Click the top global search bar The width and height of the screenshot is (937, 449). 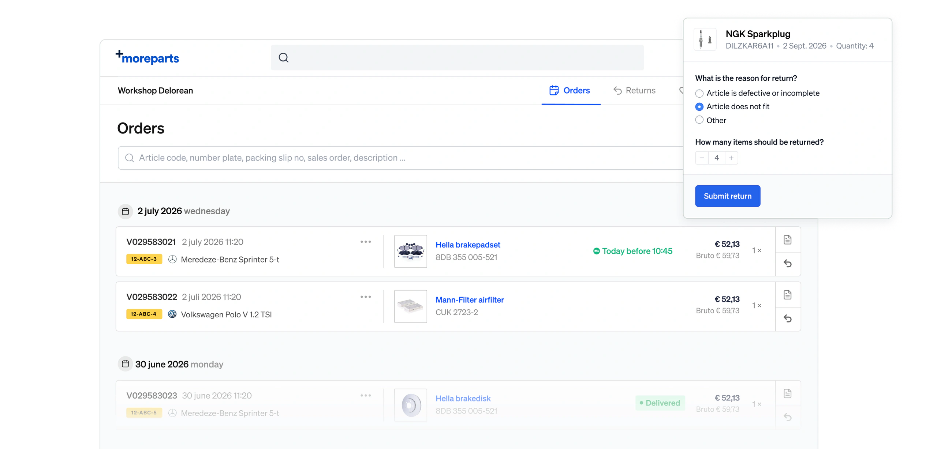point(457,58)
